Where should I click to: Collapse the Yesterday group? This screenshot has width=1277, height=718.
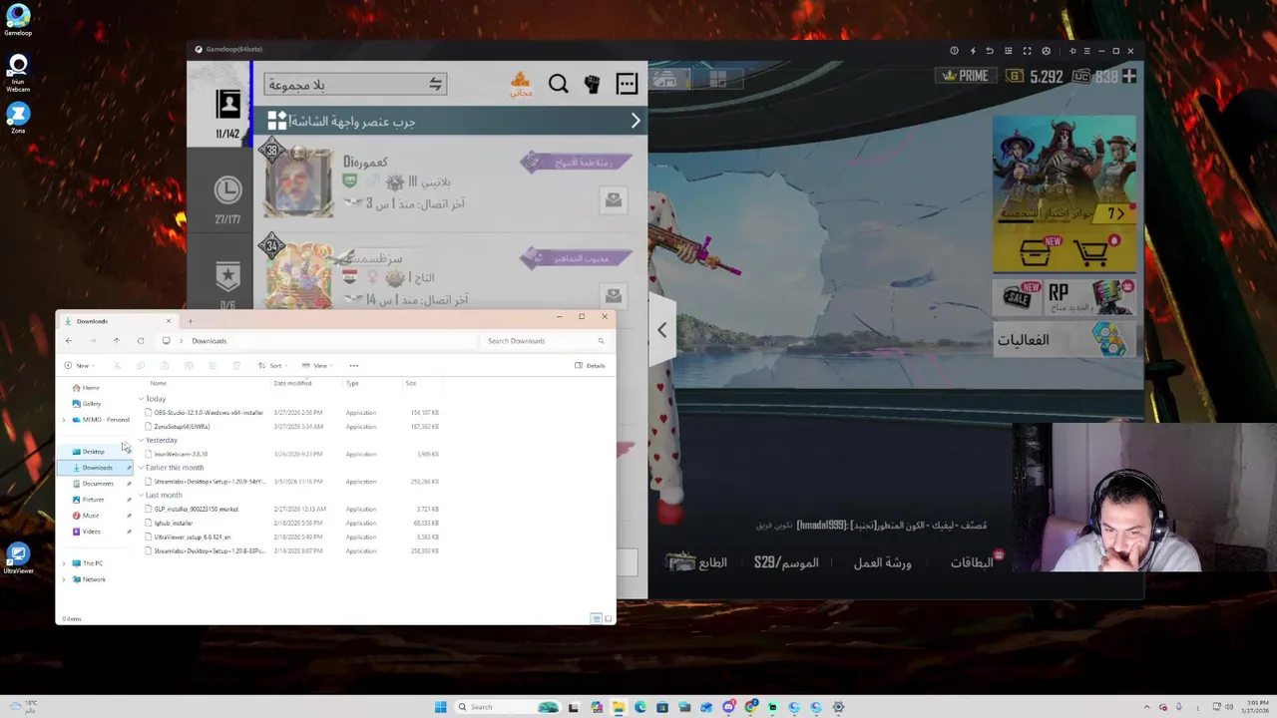click(x=141, y=440)
